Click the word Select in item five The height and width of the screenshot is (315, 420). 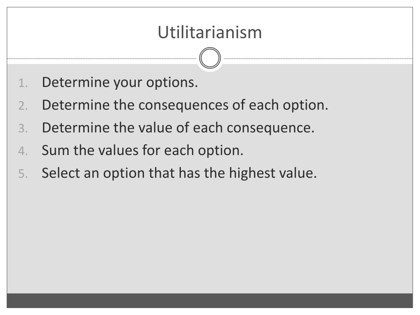(61, 173)
